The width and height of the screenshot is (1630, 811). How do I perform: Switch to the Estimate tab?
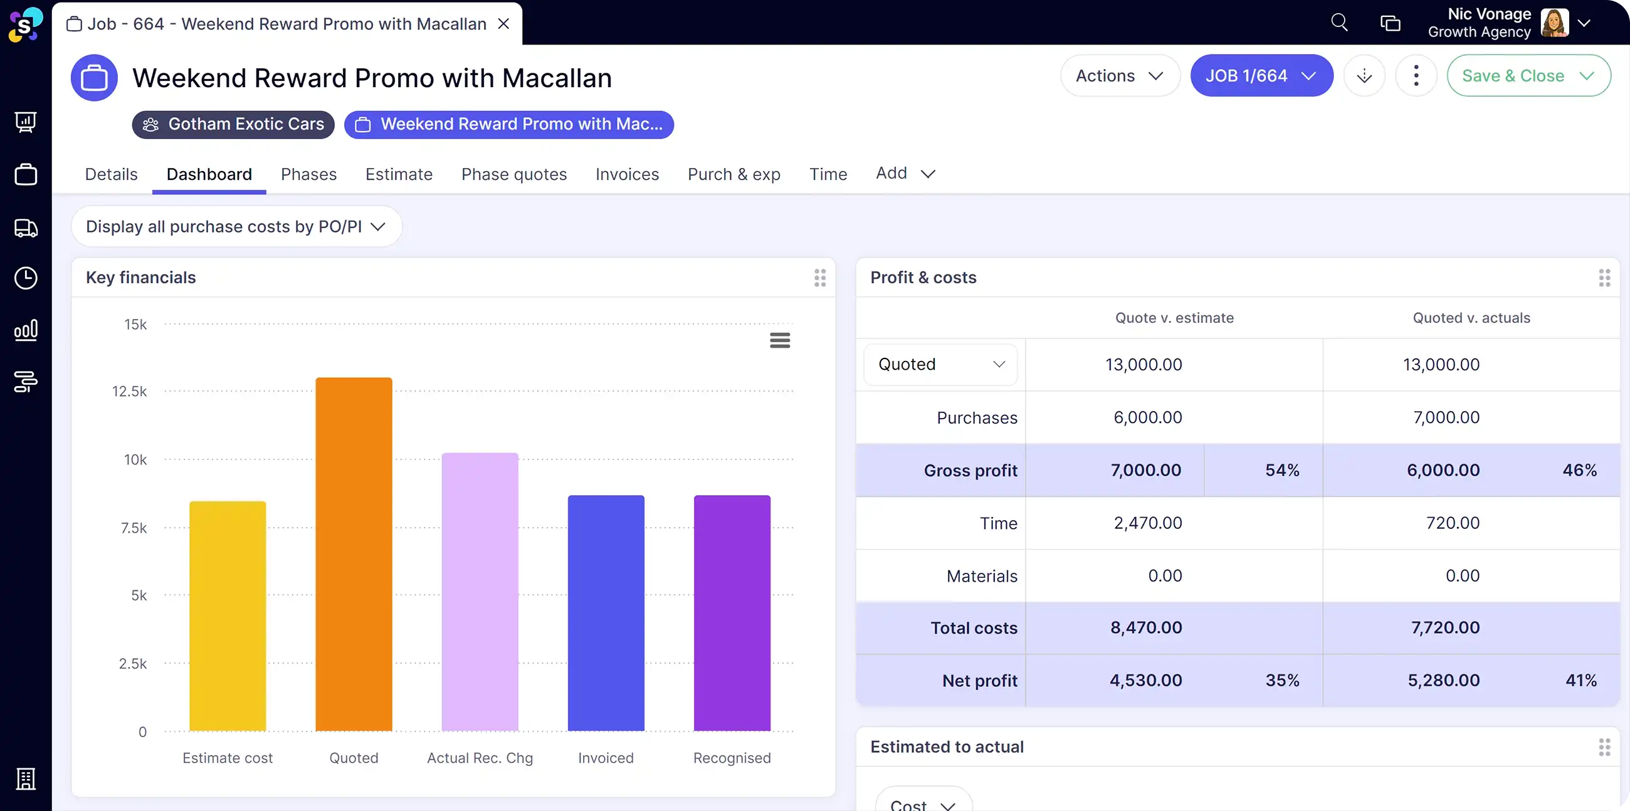(x=399, y=174)
